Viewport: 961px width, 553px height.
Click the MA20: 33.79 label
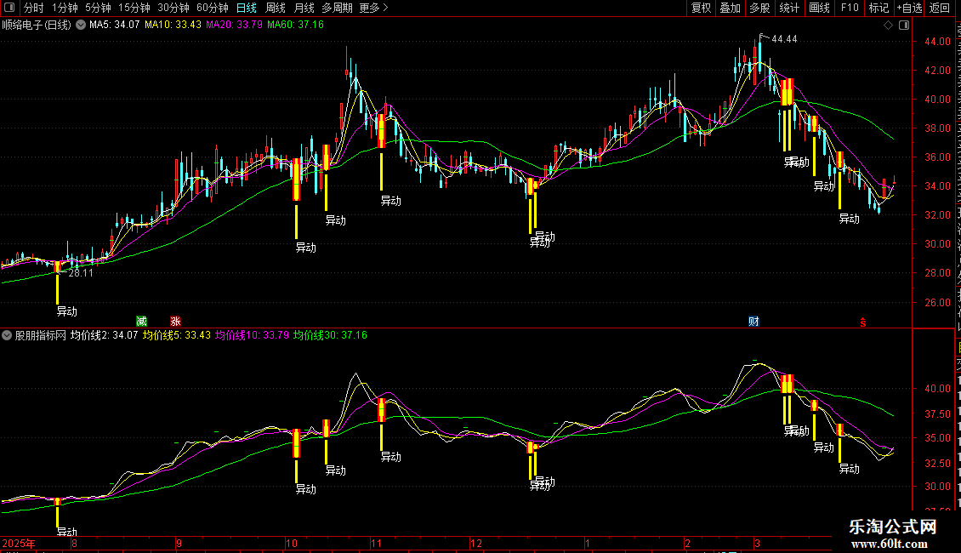pos(234,25)
